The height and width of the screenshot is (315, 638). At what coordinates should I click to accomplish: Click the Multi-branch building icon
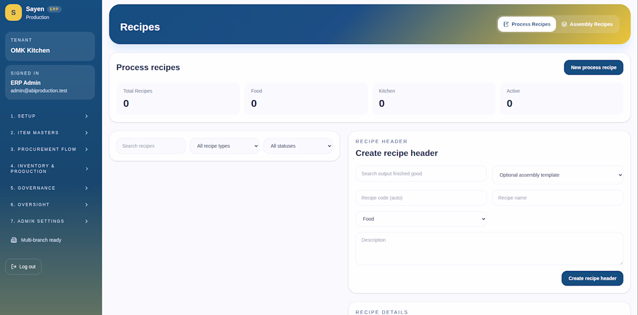14,240
